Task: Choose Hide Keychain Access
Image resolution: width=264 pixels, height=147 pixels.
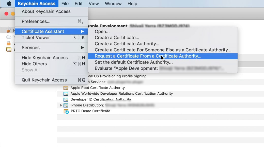Action: pyautogui.click(x=51, y=58)
